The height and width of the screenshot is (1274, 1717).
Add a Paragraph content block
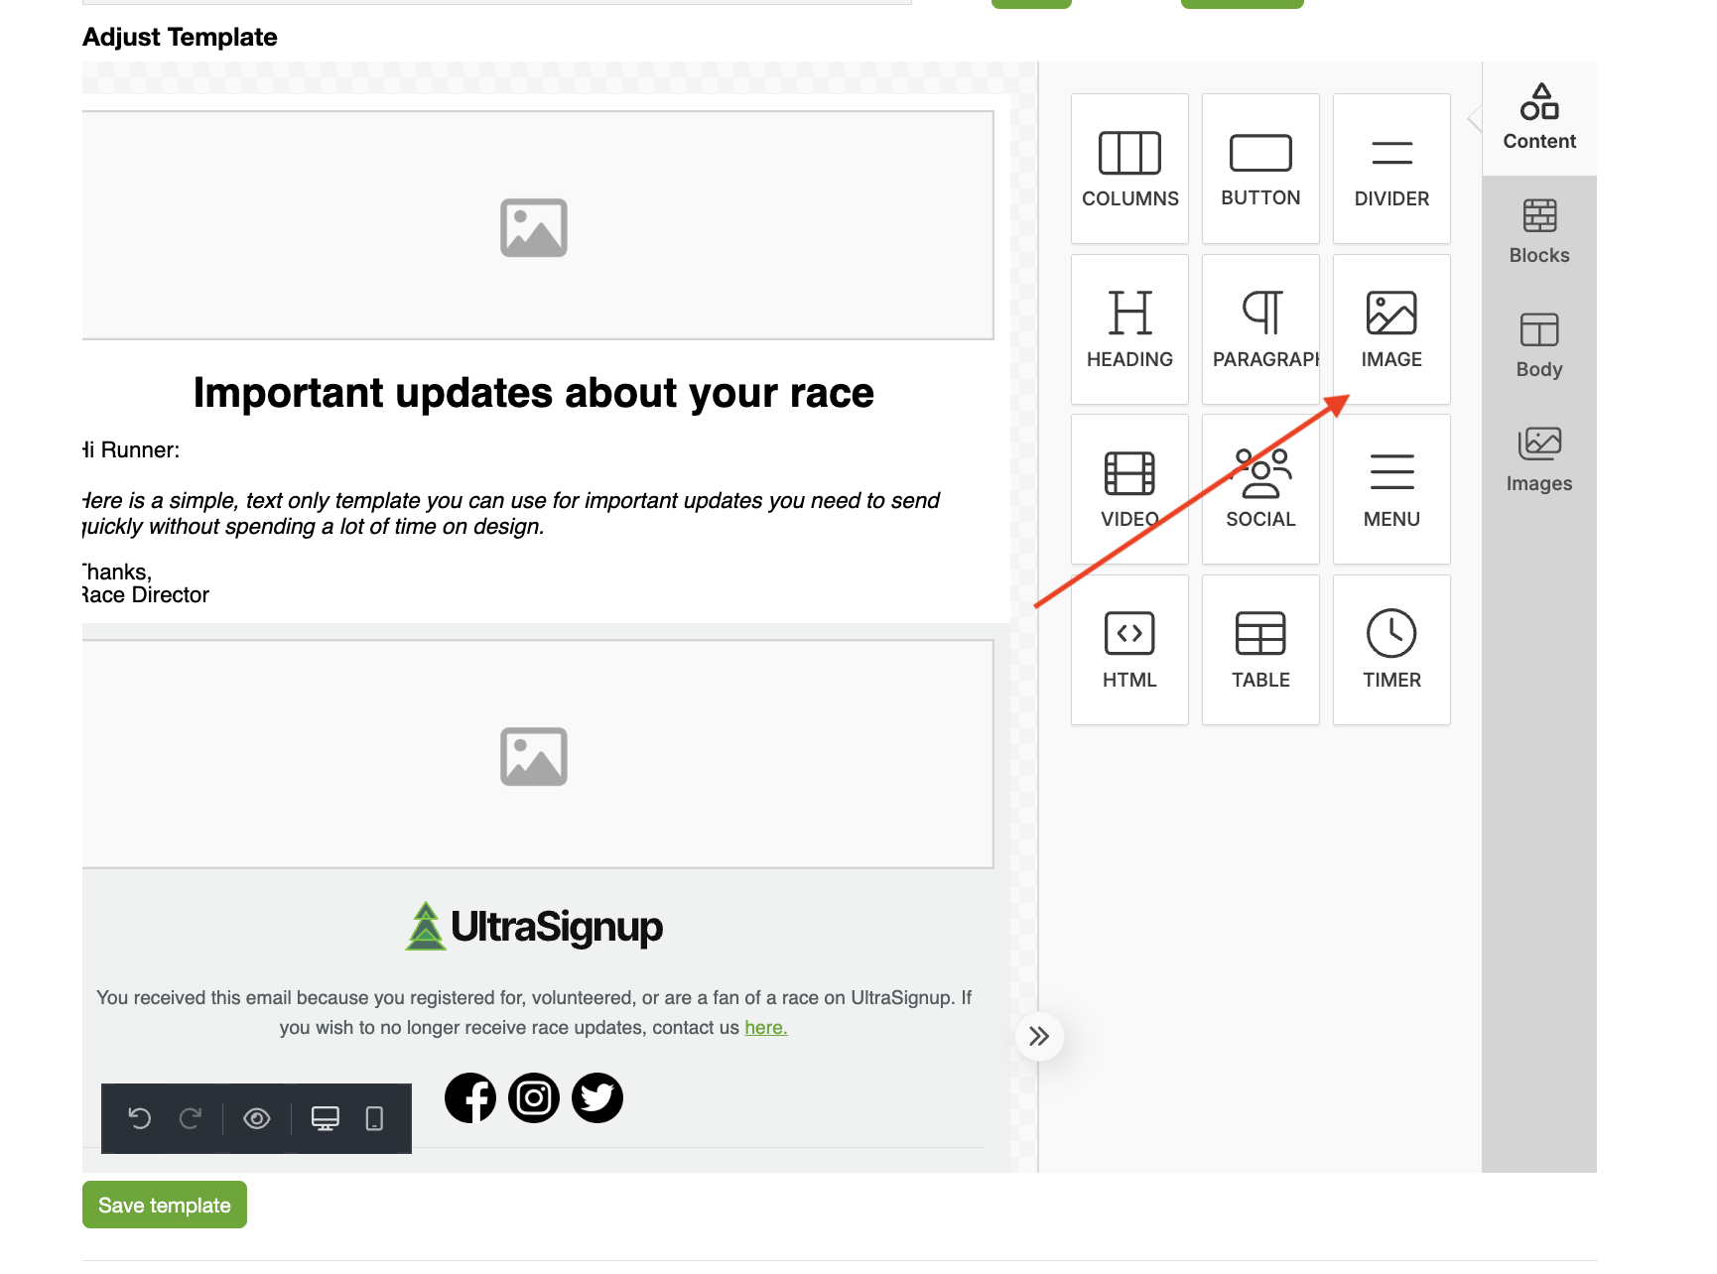(1260, 329)
